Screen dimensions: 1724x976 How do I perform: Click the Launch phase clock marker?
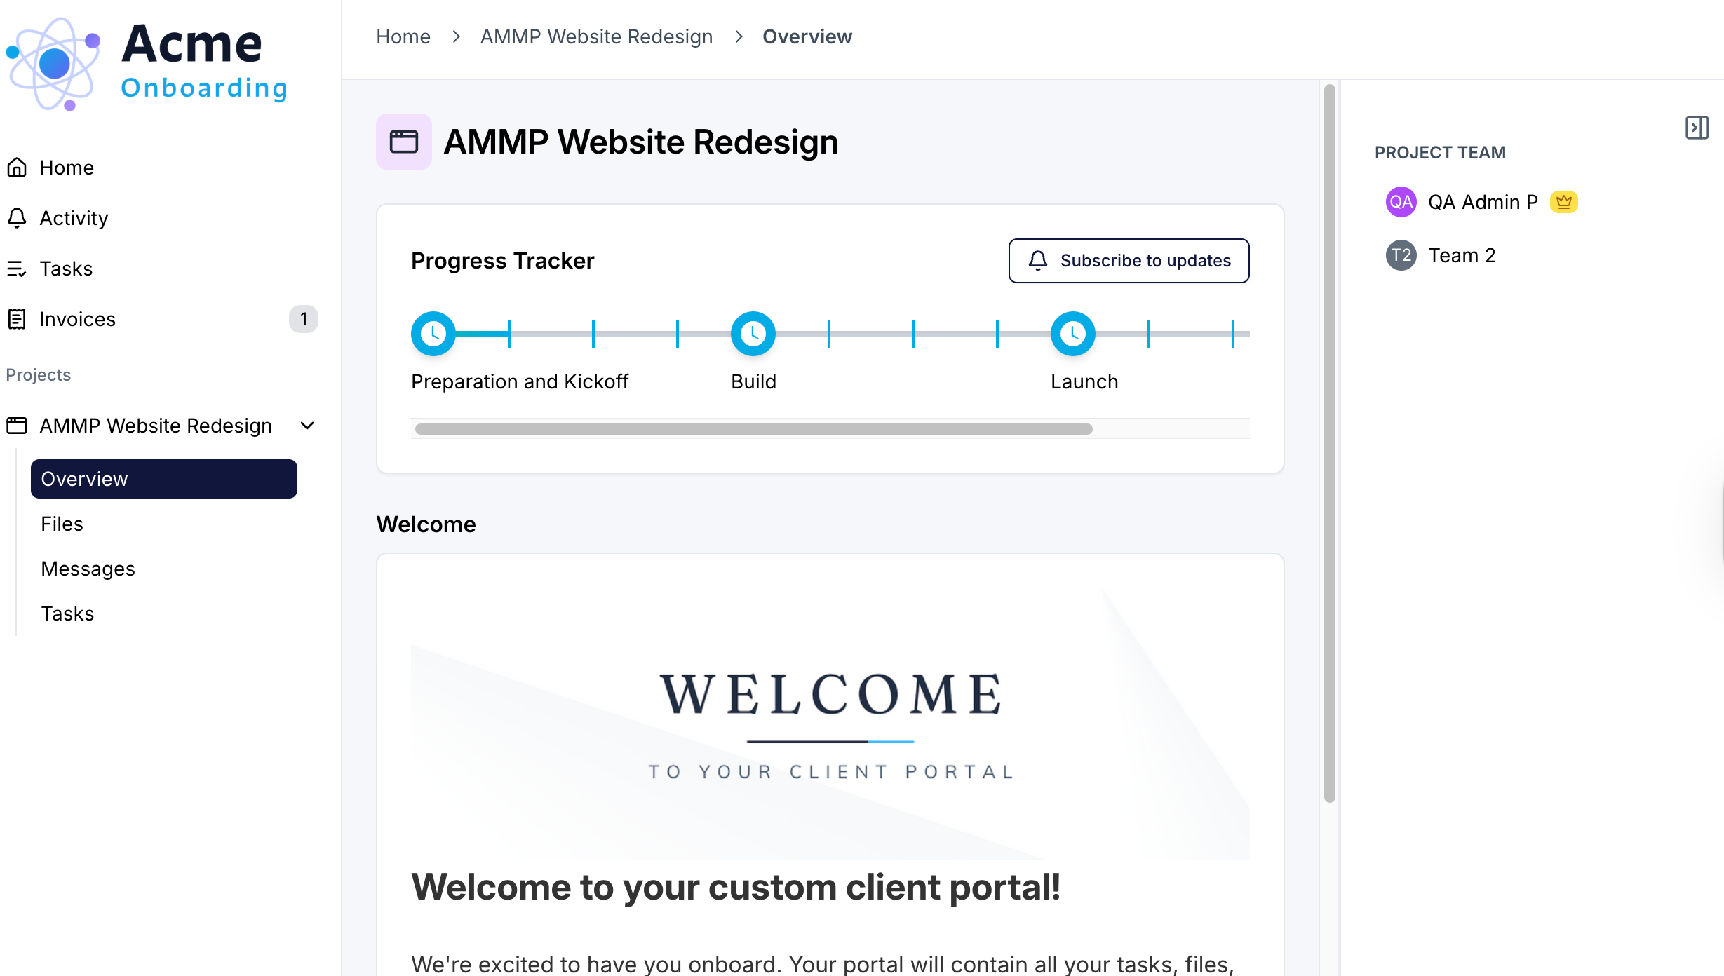point(1072,334)
